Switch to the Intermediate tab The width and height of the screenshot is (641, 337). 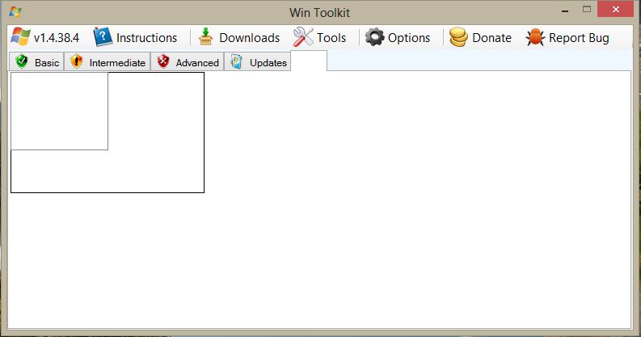[x=108, y=61]
